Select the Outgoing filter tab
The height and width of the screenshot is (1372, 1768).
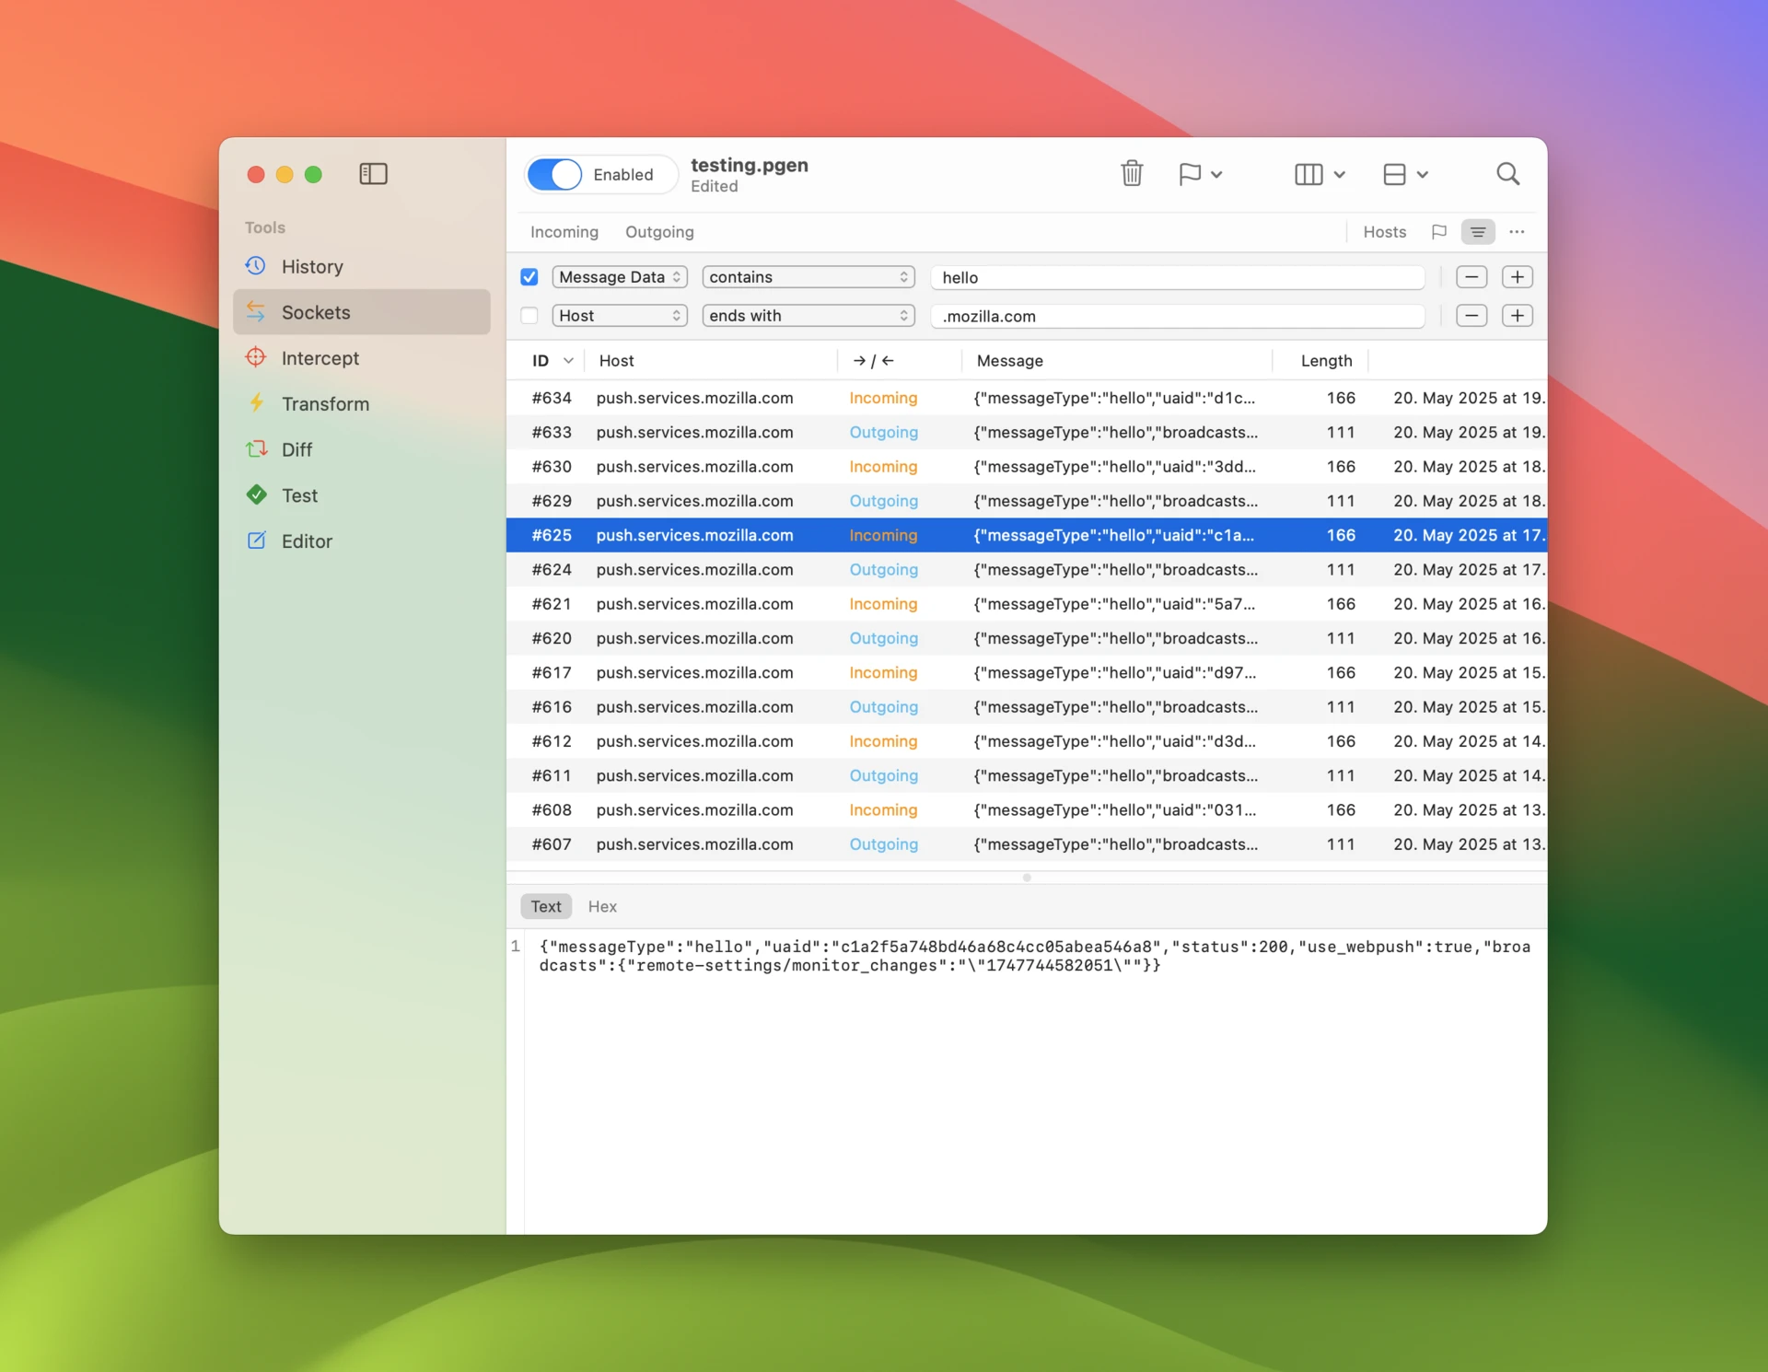(x=659, y=232)
